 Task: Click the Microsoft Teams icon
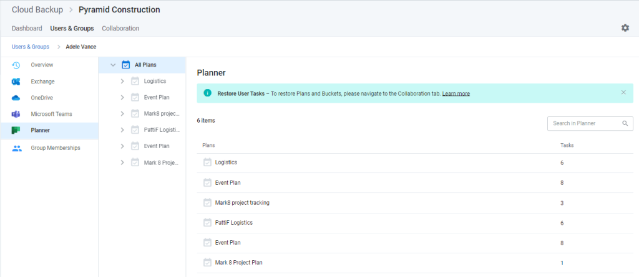[16, 115]
